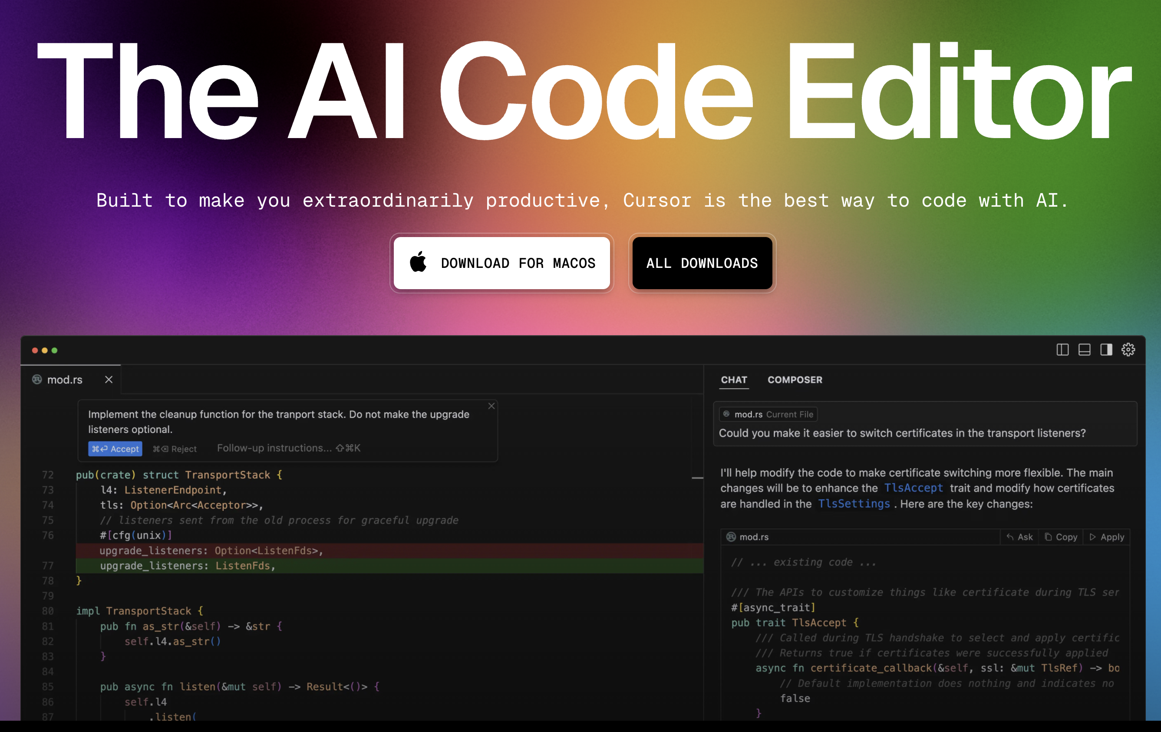Copy the suggested code block
Viewport: 1161px width, 732px height.
point(1061,537)
